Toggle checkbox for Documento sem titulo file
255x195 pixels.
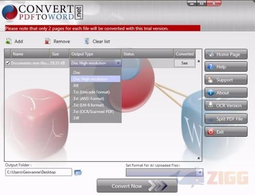8,63
